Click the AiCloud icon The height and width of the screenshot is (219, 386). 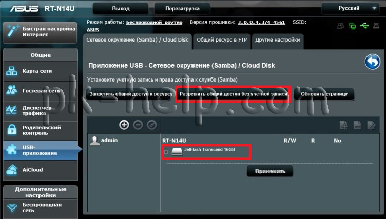pyautogui.click(x=12, y=170)
